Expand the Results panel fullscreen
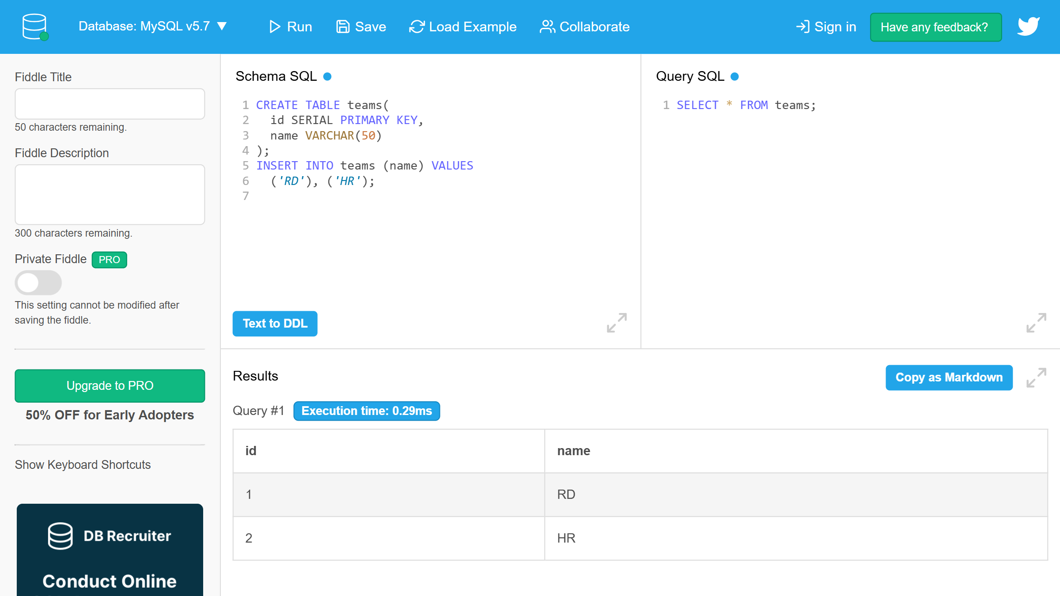The height and width of the screenshot is (596, 1060). tap(1036, 377)
